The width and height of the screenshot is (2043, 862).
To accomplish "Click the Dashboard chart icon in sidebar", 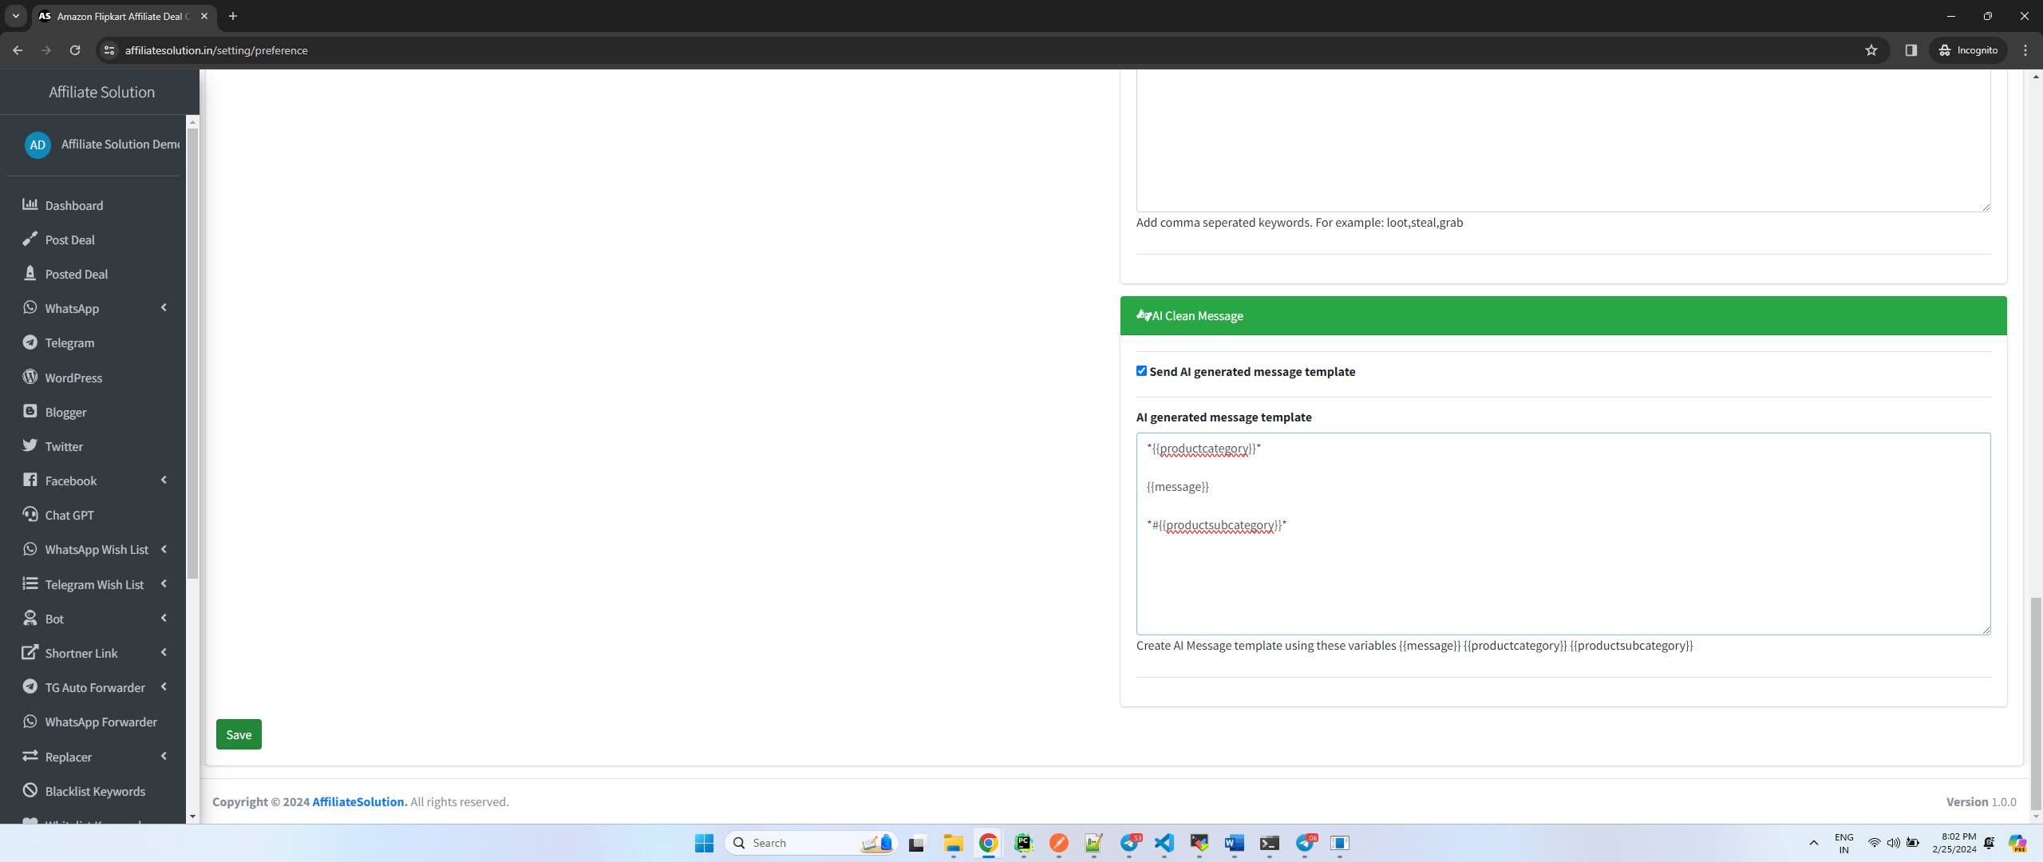I will pyautogui.click(x=30, y=204).
